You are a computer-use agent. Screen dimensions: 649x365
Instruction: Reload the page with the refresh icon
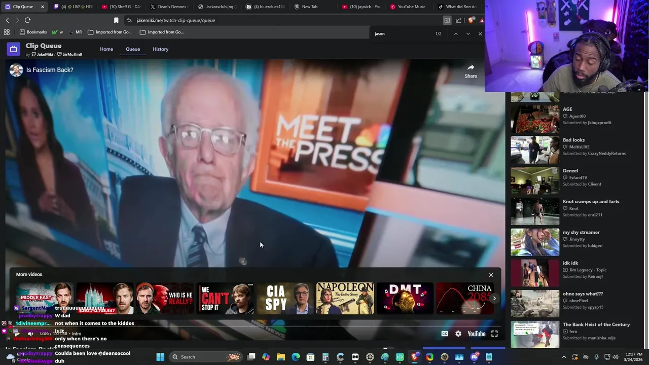point(27,20)
